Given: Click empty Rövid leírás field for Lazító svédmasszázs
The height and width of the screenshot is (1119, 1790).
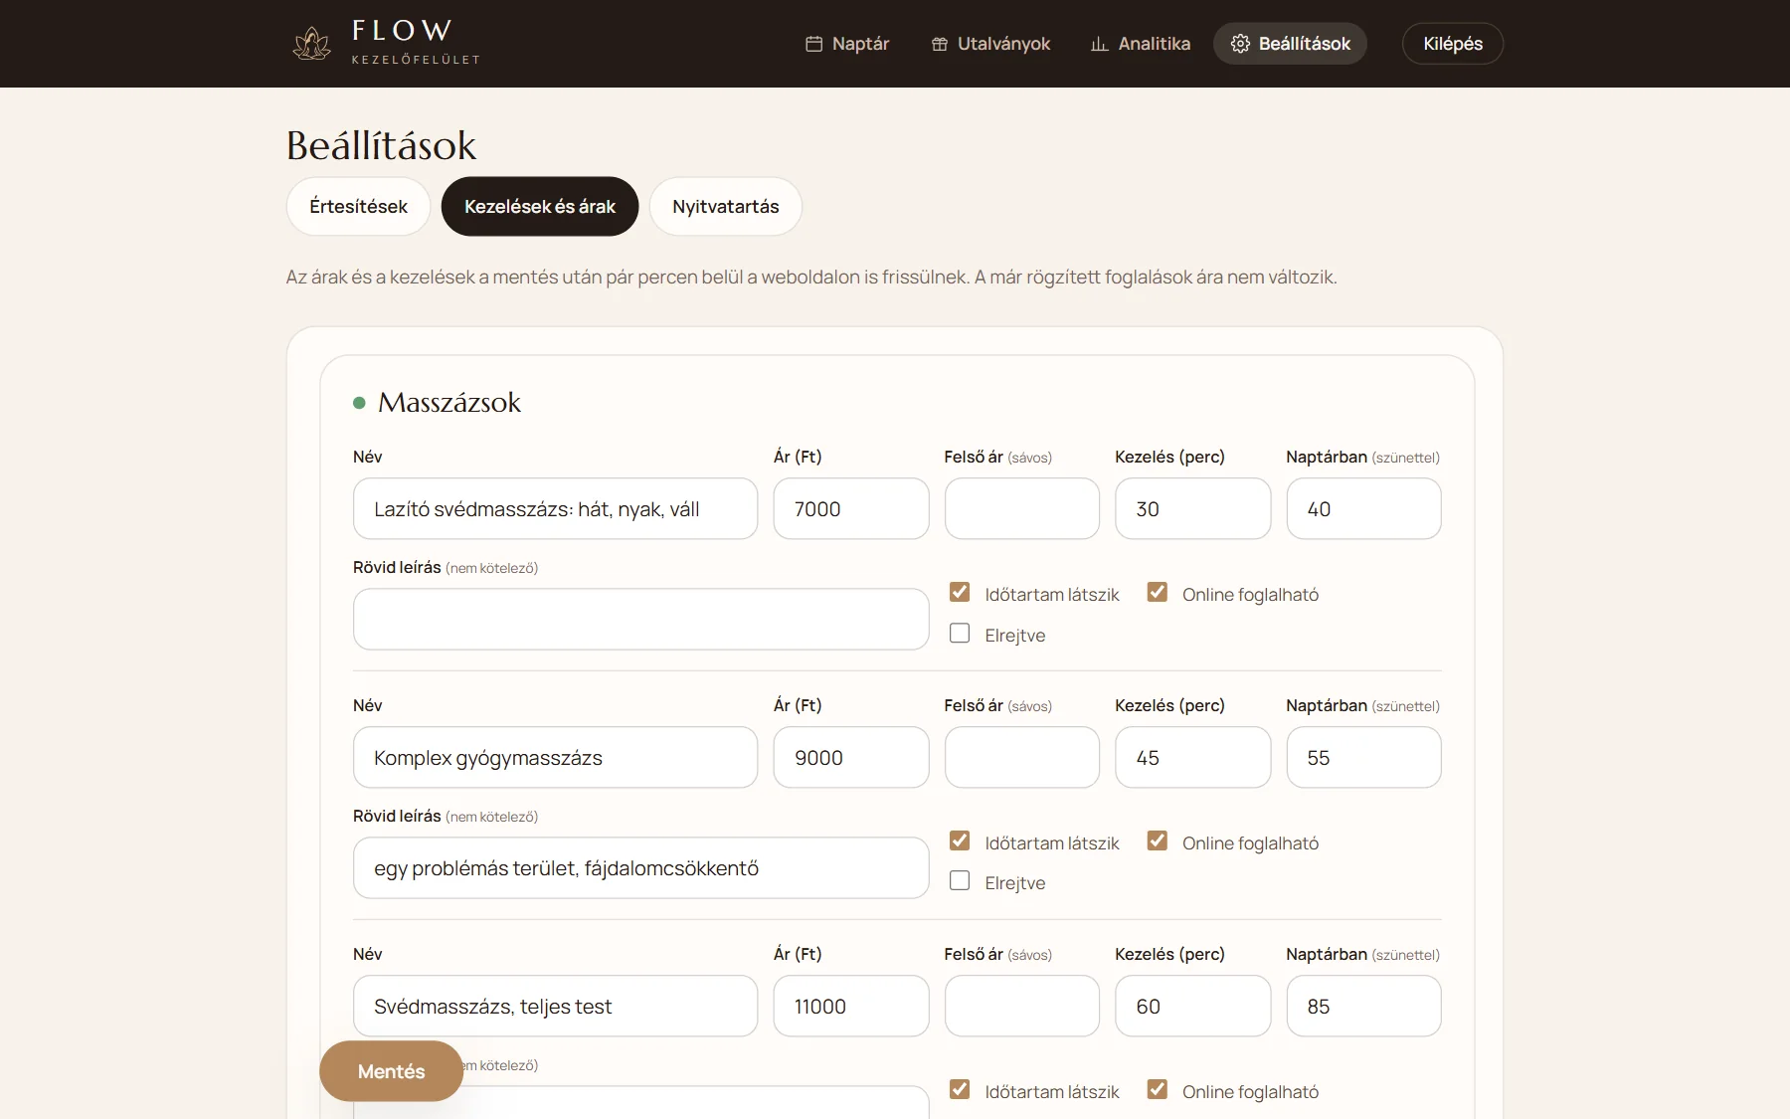Looking at the screenshot, I should (x=640, y=620).
